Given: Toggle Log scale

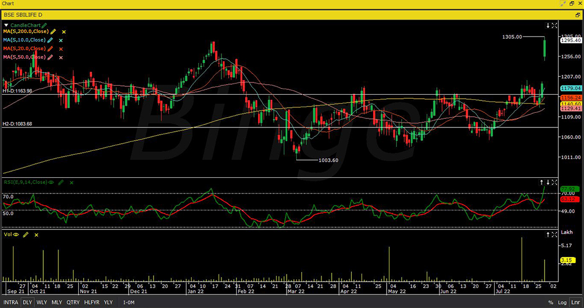Looking at the screenshot, I should (x=563, y=302).
